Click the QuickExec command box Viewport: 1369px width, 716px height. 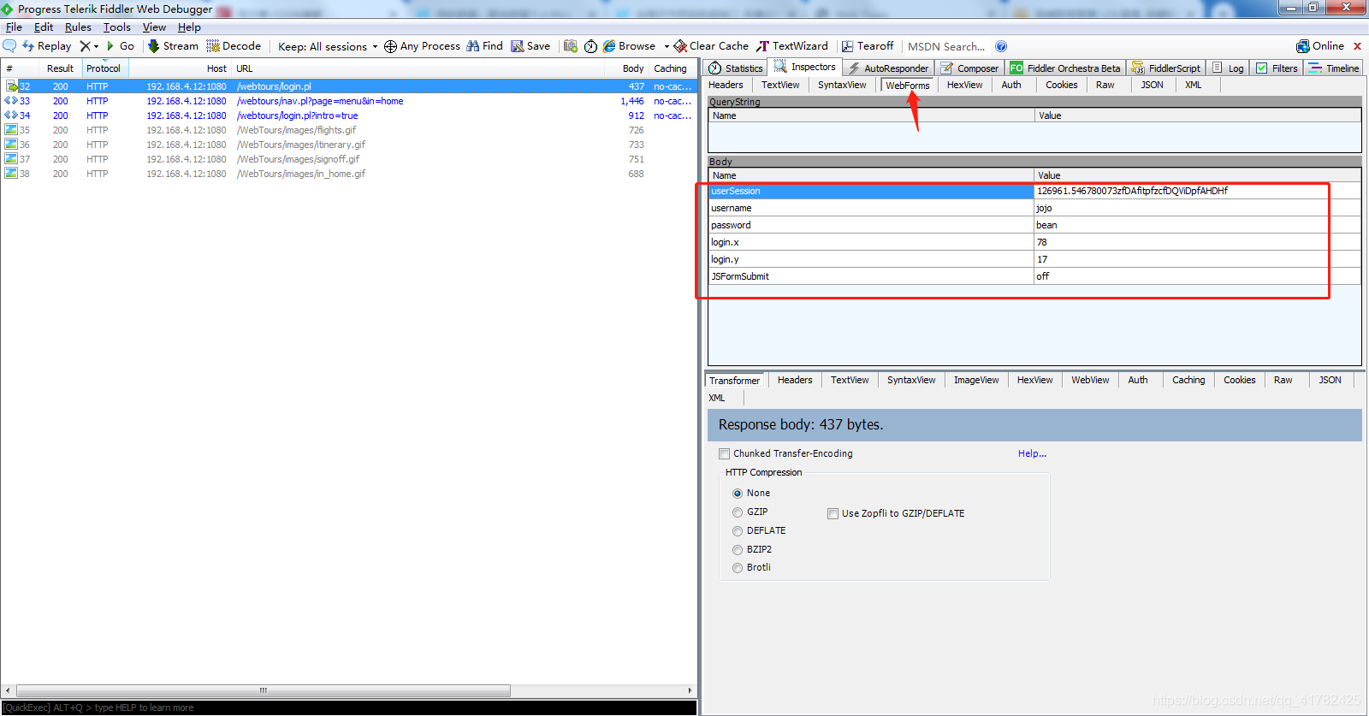[x=349, y=707]
